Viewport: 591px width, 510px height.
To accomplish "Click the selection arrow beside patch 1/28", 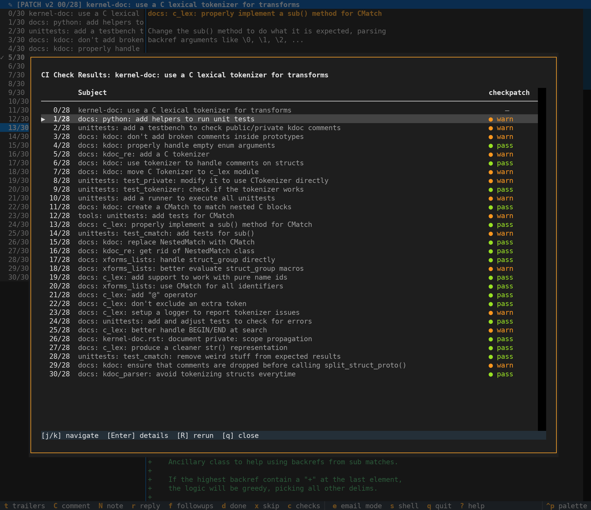I will [x=43, y=119].
